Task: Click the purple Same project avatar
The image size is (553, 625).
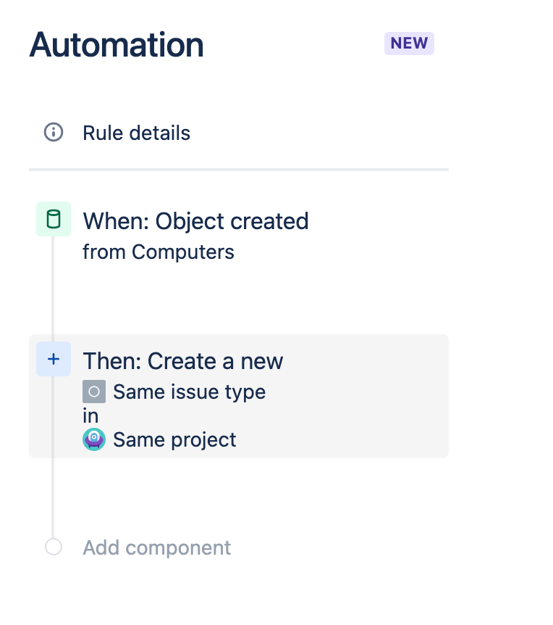Action: click(94, 439)
